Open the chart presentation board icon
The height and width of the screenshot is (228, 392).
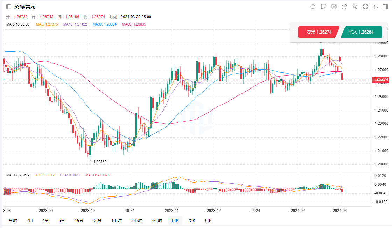(x=334, y=7)
